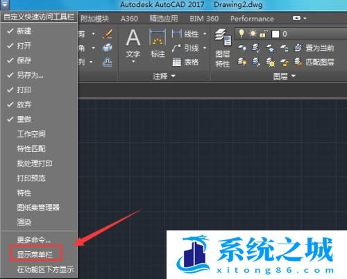Switch to the Performance ribbon tab
This screenshot has width=347, height=279.
[x=252, y=19]
